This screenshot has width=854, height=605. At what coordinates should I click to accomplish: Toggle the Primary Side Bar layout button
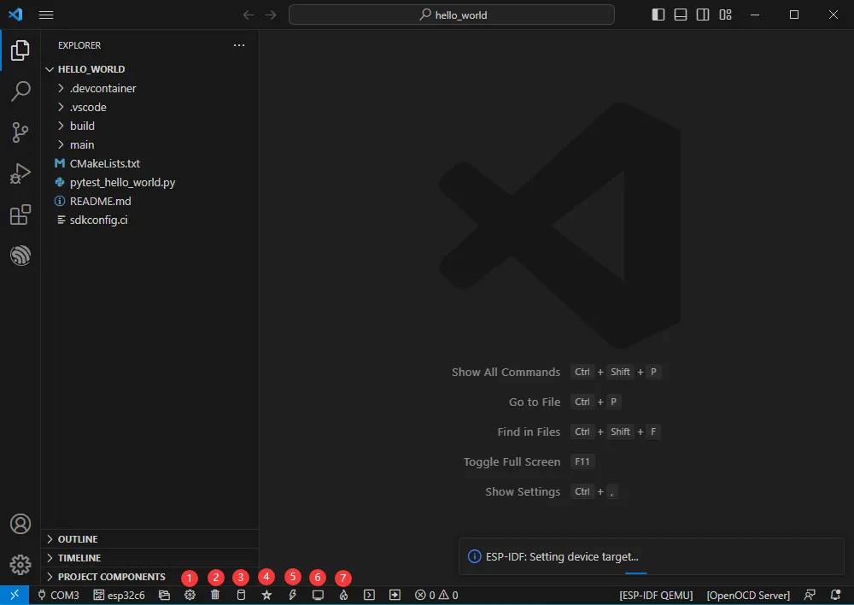(658, 15)
